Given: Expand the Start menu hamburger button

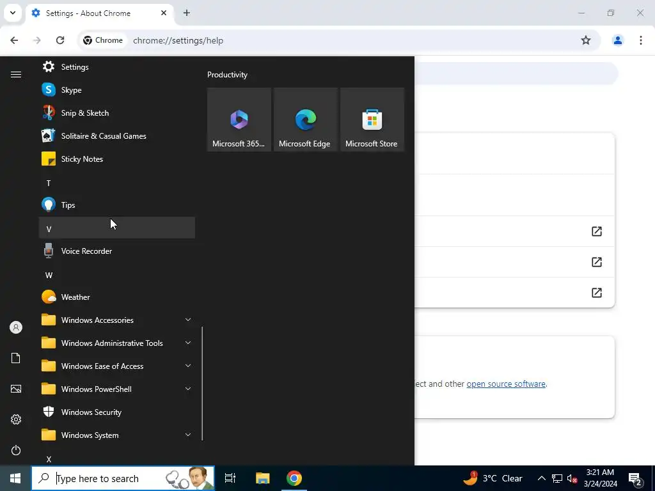Looking at the screenshot, I should point(16,74).
